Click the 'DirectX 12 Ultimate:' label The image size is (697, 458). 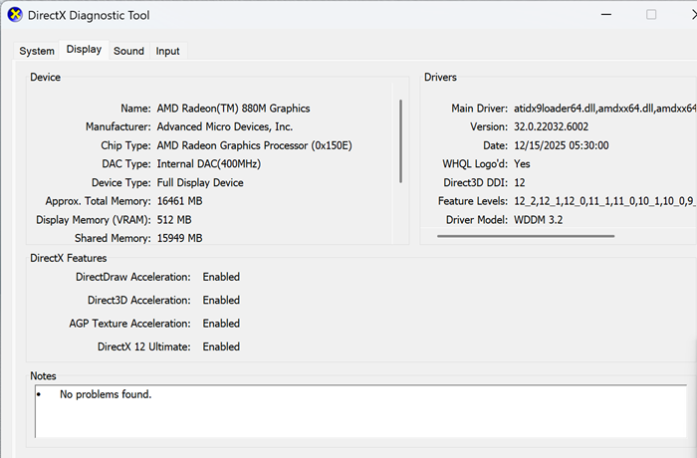pos(144,346)
